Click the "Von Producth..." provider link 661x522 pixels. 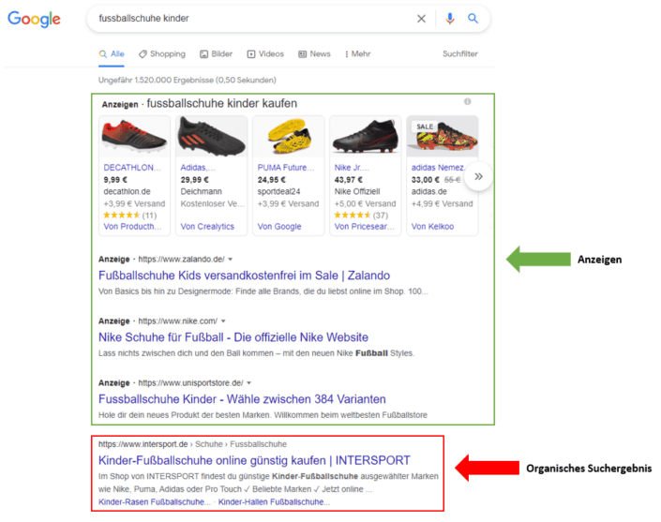133,227
